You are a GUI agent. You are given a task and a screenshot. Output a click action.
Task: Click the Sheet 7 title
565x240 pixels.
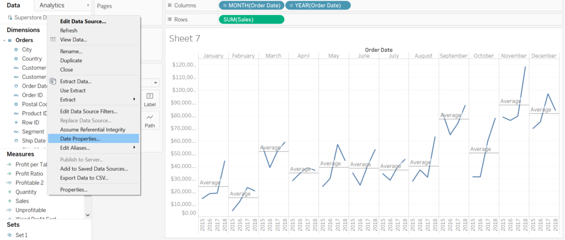(x=184, y=39)
